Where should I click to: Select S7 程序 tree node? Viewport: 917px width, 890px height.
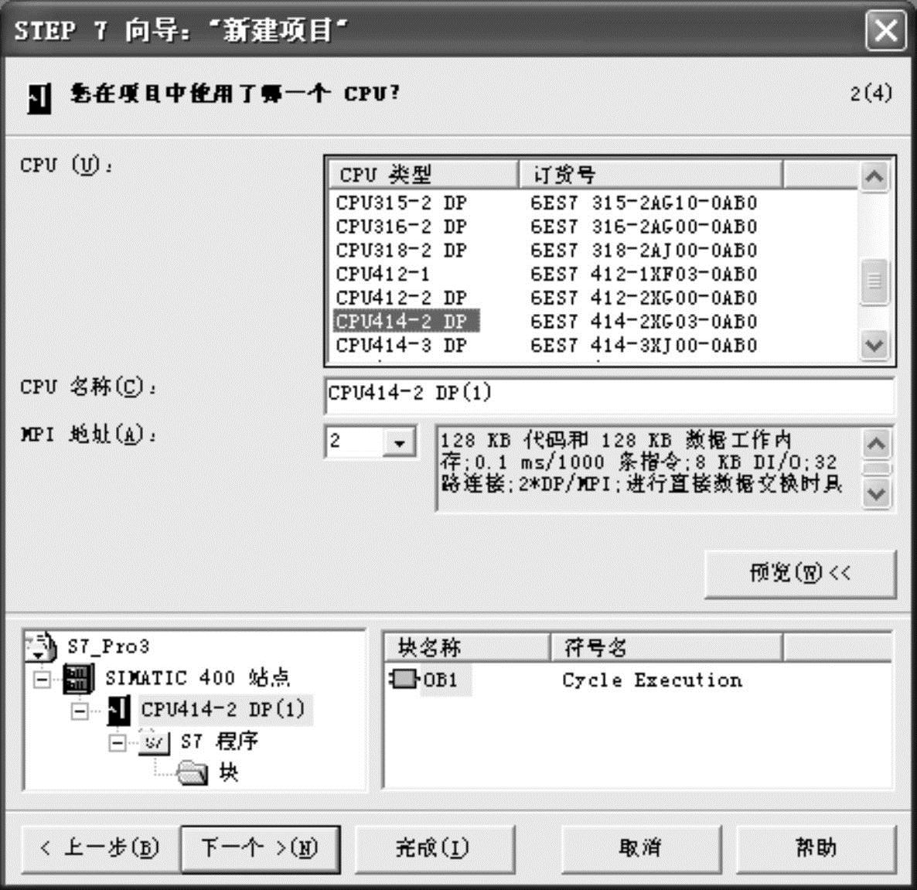pos(220,742)
